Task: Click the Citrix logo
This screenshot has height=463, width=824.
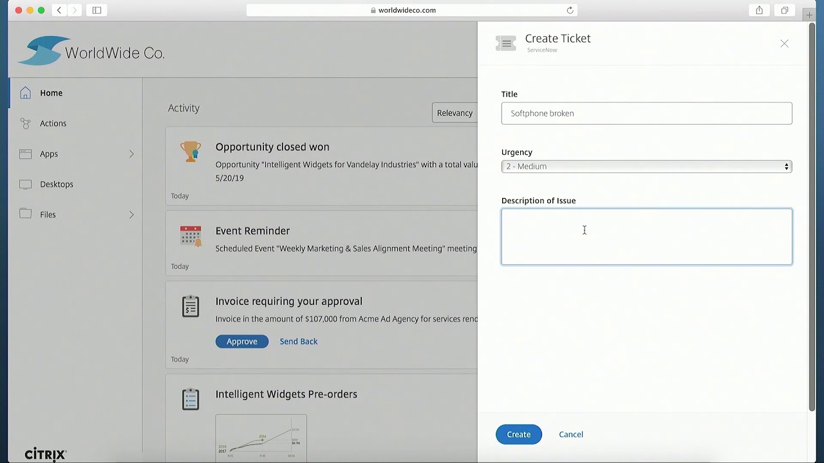Action: coord(46,455)
